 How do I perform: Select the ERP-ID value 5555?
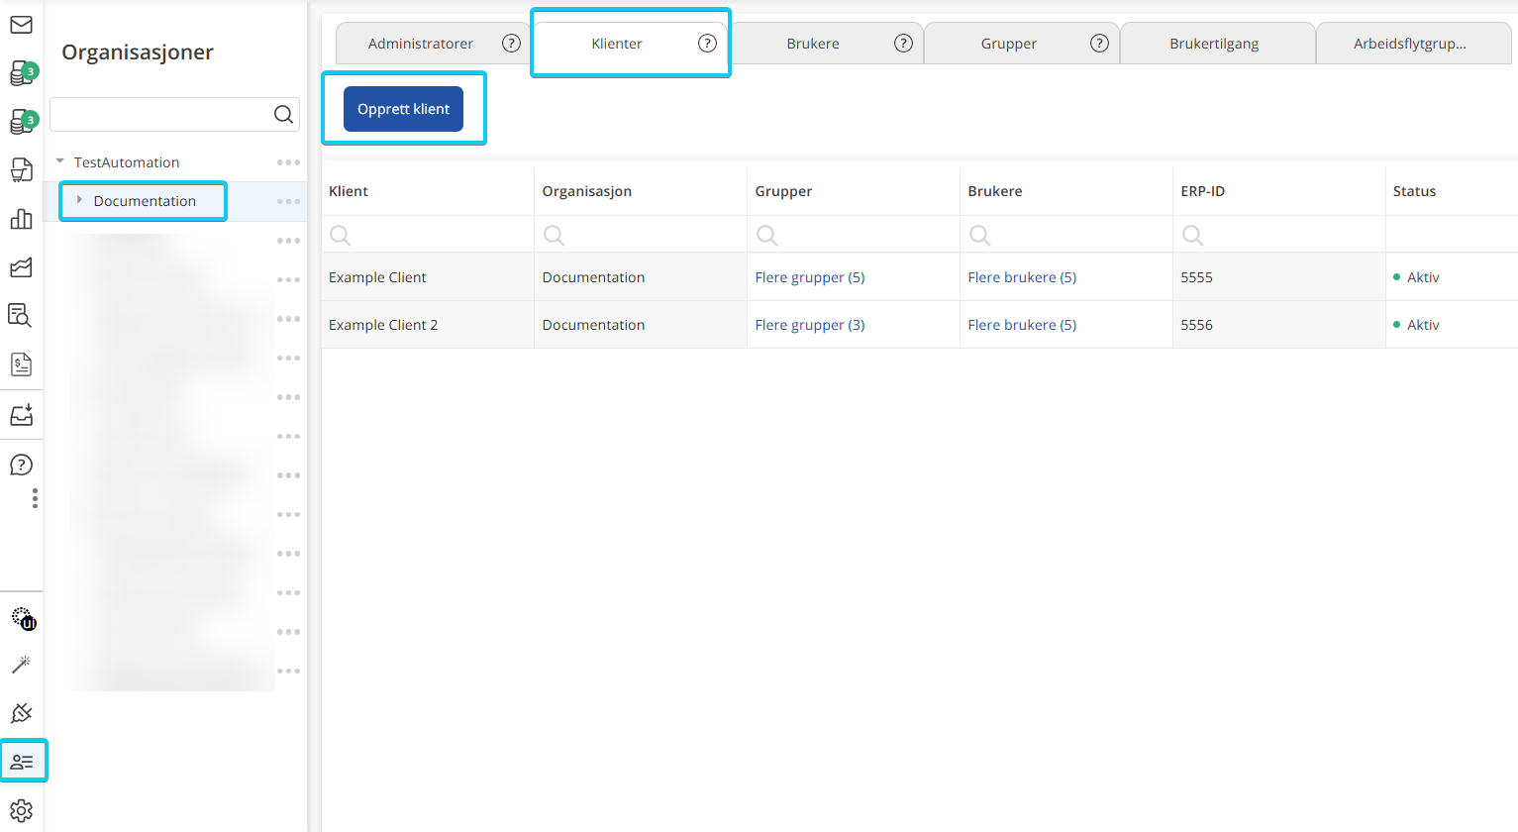pos(1196,277)
